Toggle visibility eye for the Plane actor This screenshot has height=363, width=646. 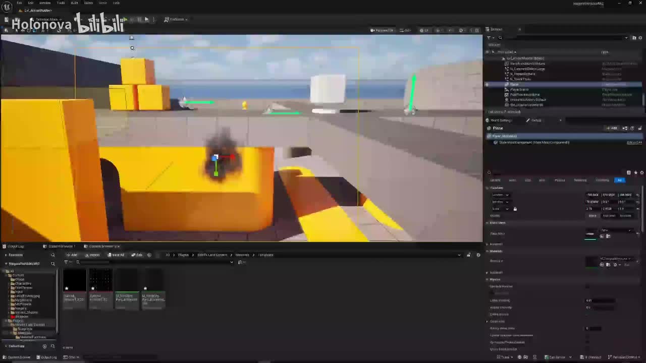pos(487,84)
